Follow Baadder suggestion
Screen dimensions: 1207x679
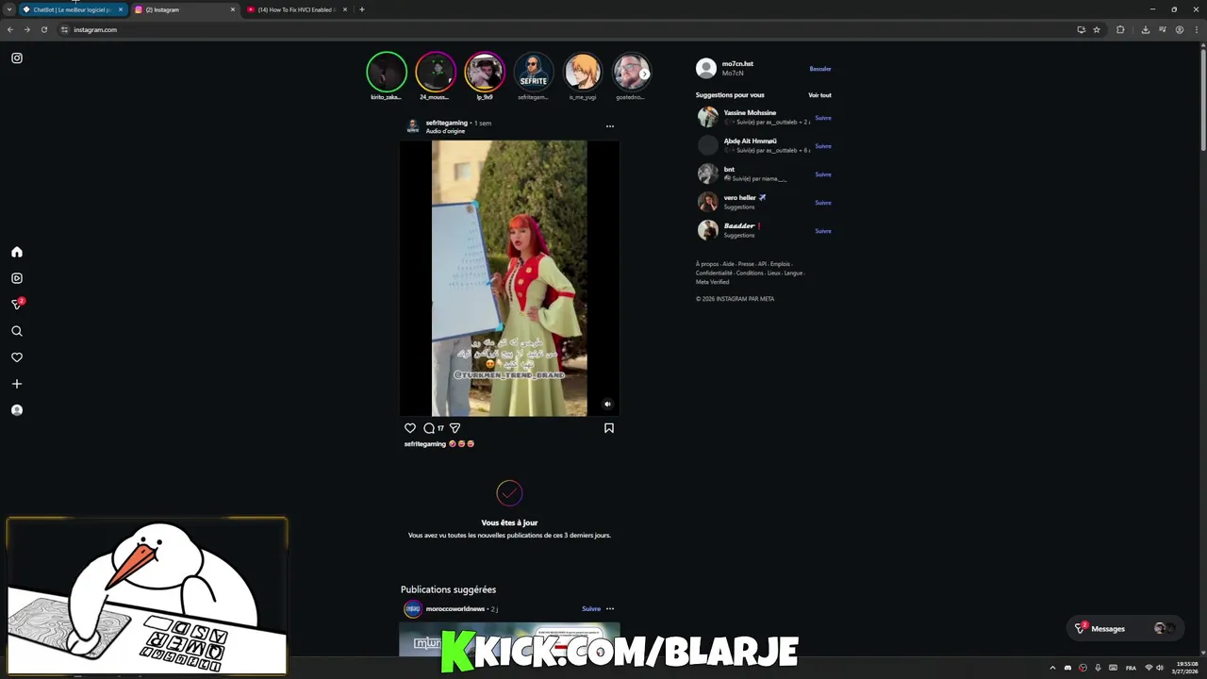tap(823, 231)
